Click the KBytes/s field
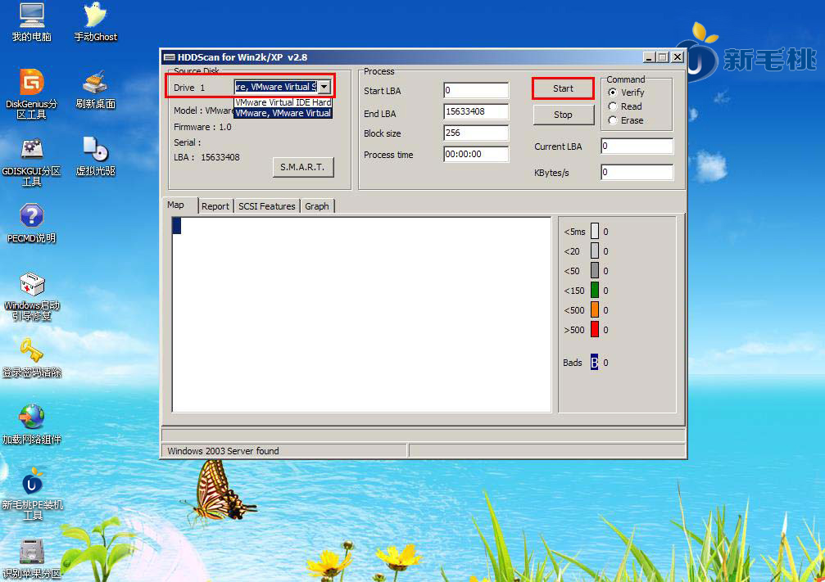This screenshot has width=825, height=582. (637, 172)
